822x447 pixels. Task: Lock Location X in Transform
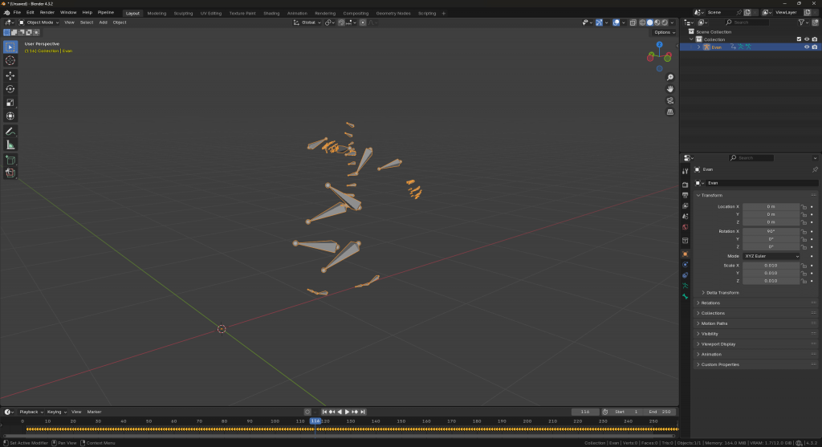tap(804, 207)
